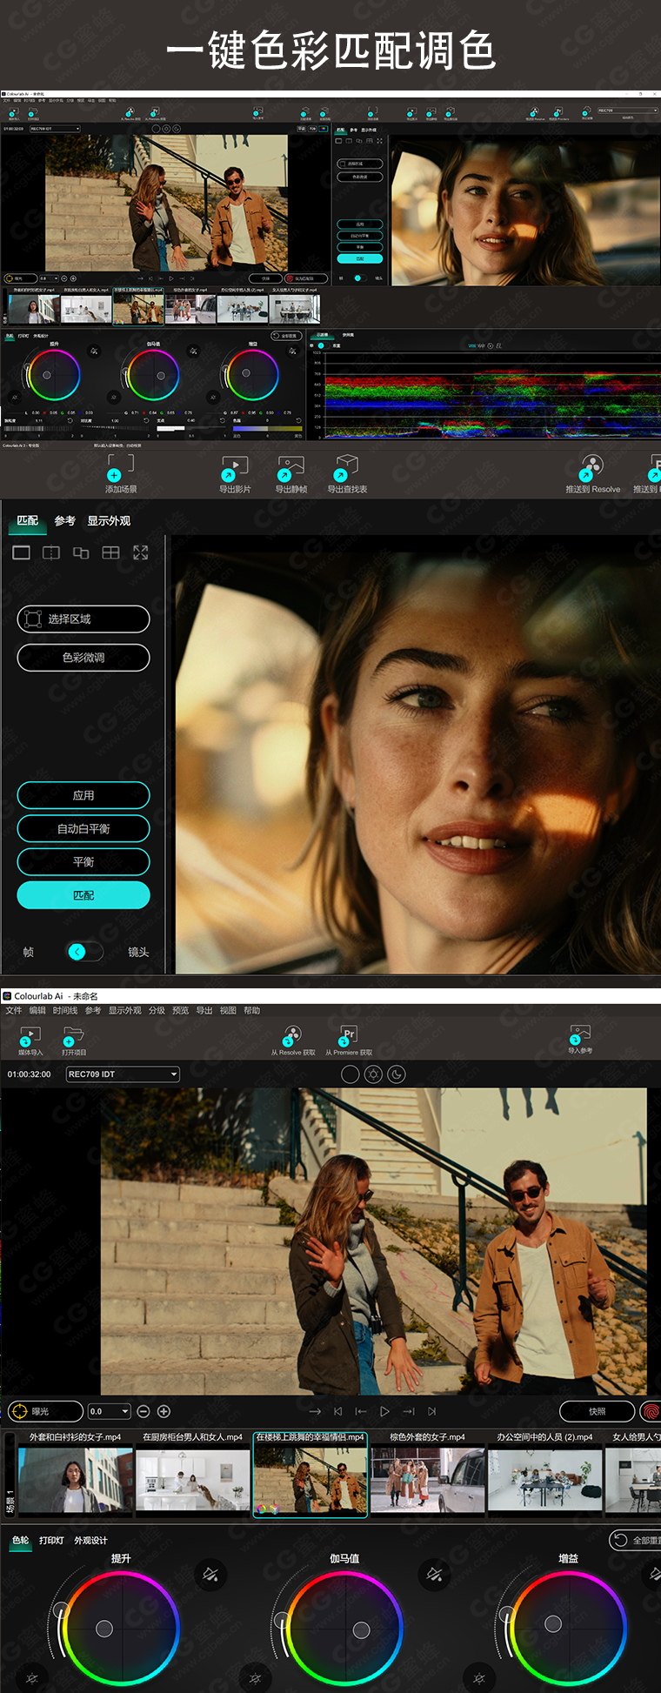Click the 增益 wheel side luminance slider handle
The image size is (661, 1693).
[507, 1614]
